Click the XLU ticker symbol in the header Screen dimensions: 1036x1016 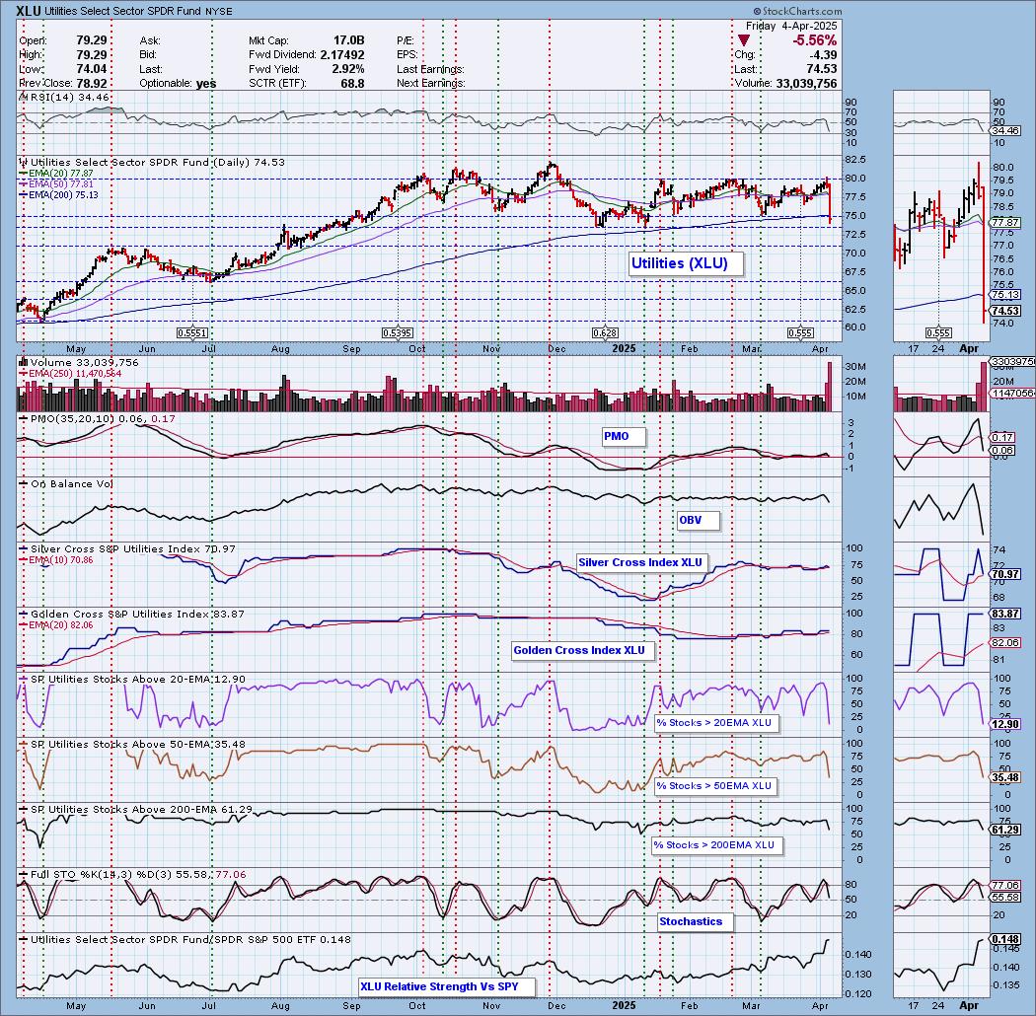coord(28,11)
